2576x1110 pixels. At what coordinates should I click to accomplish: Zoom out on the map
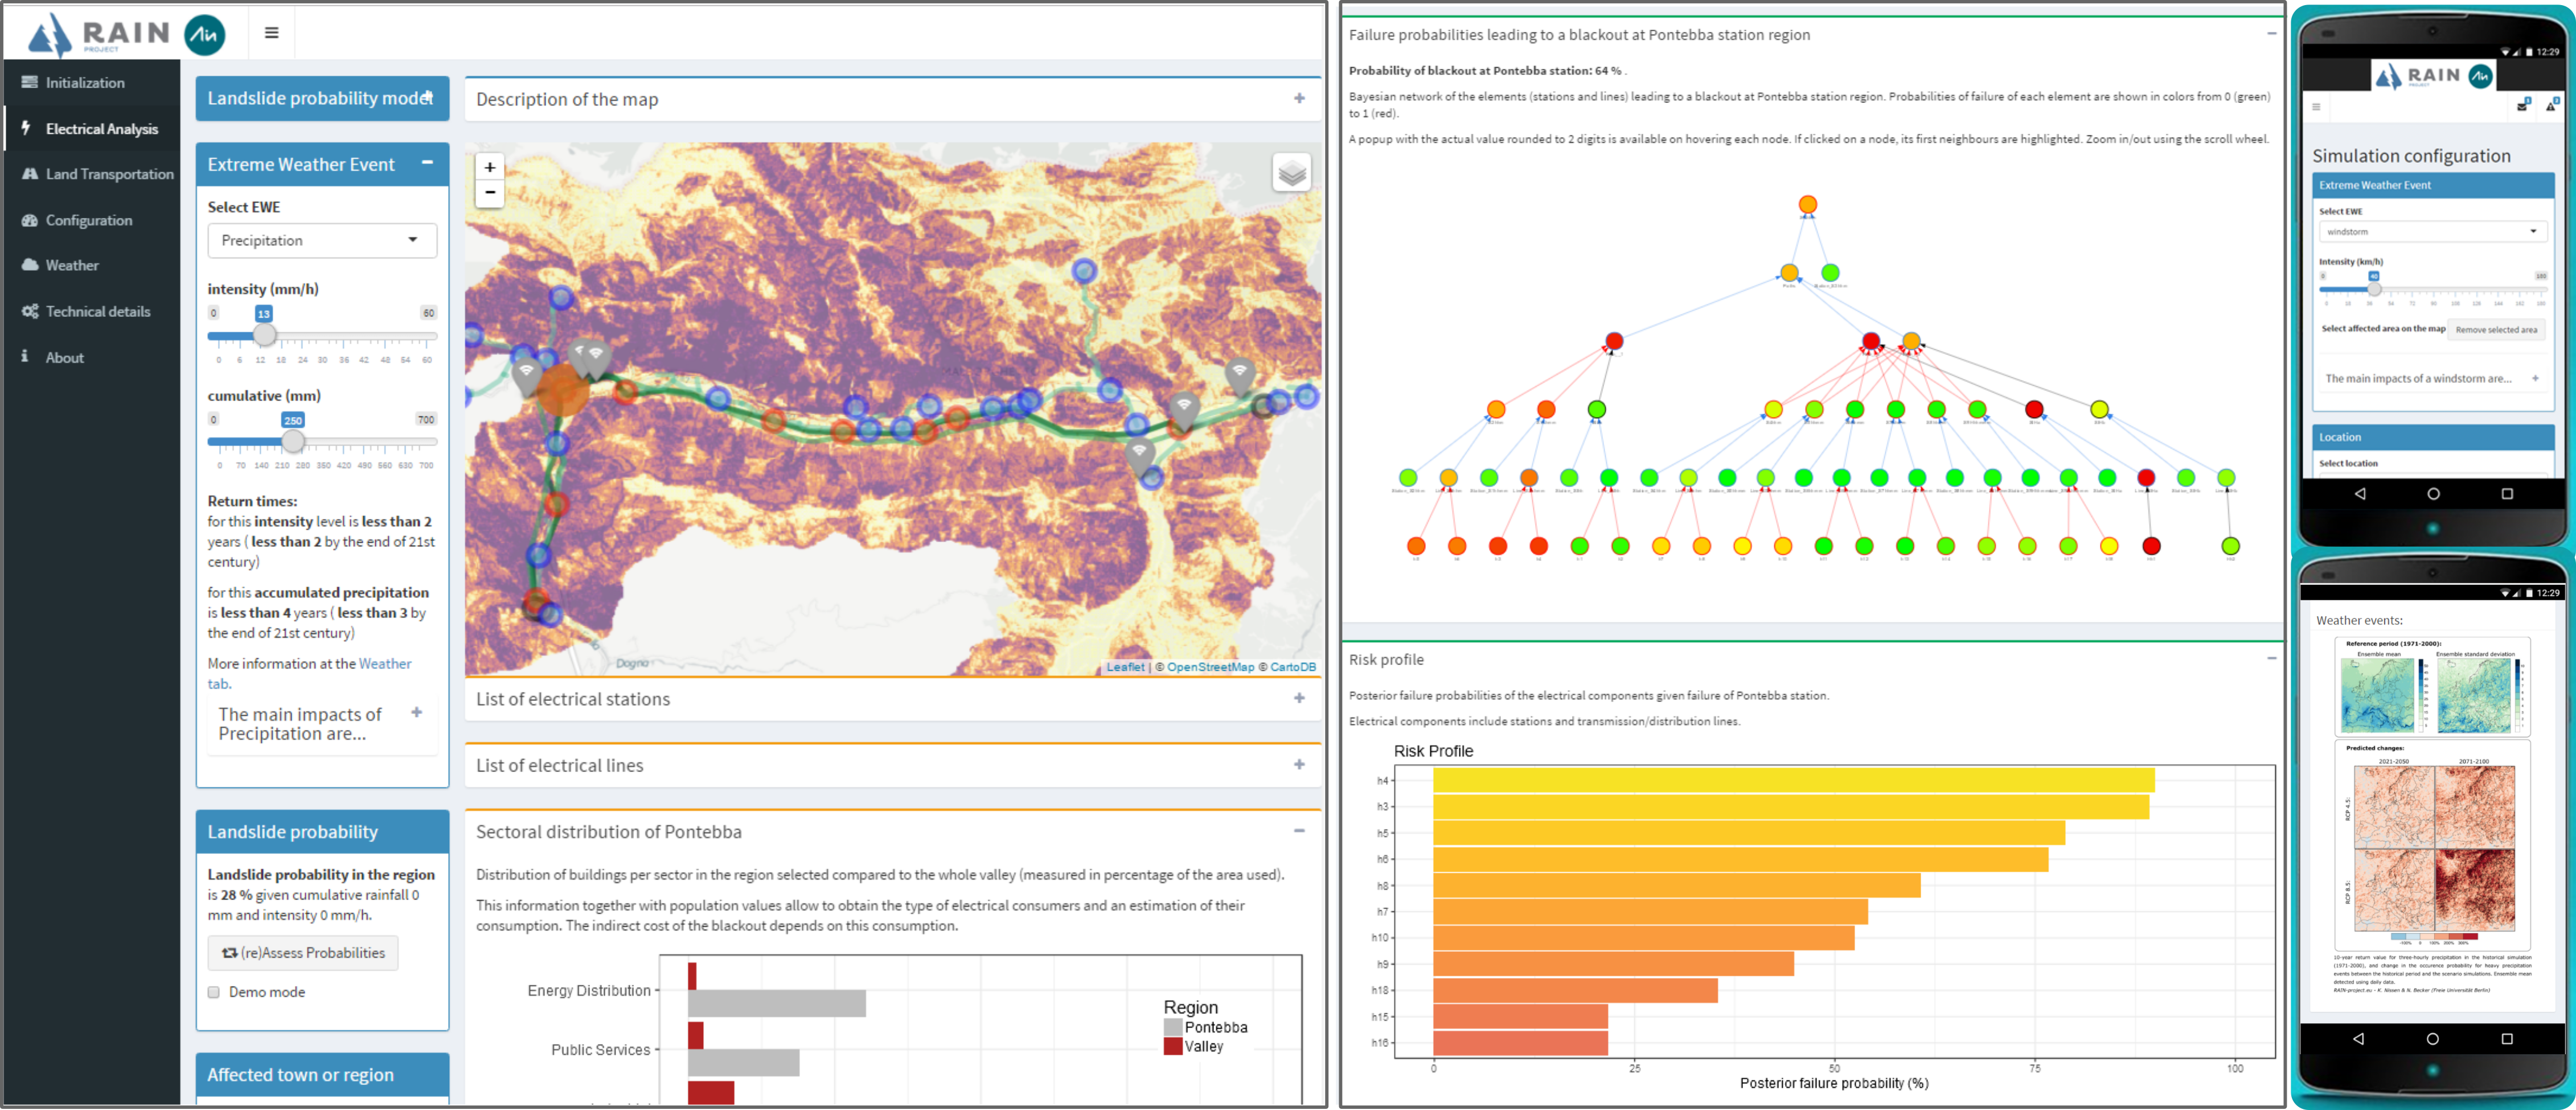pyautogui.click(x=490, y=193)
